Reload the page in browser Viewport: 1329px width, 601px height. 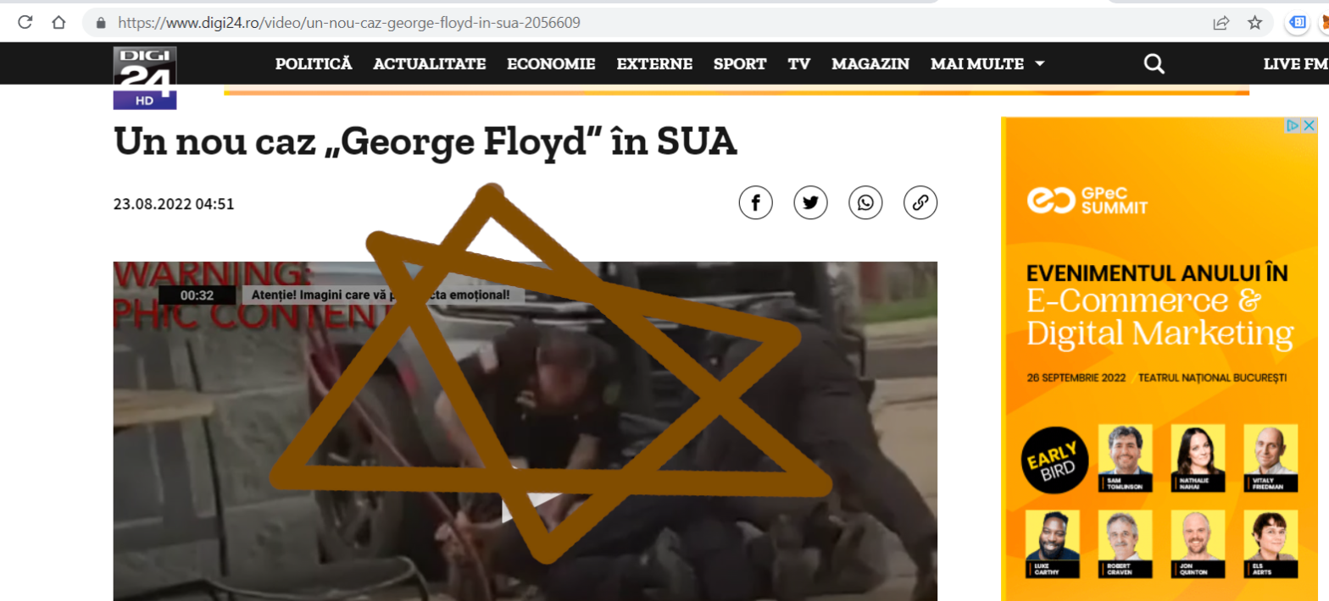point(25,22)
